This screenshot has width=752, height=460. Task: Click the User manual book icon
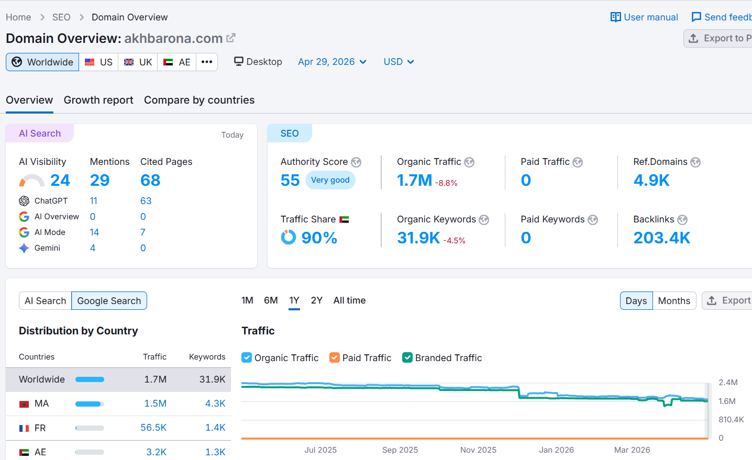coord(615,17)
